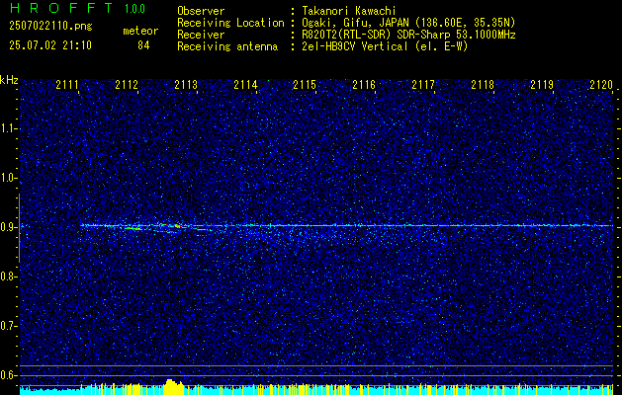
Task: Click the 2118 time axis label
Action: coord(483,84)
